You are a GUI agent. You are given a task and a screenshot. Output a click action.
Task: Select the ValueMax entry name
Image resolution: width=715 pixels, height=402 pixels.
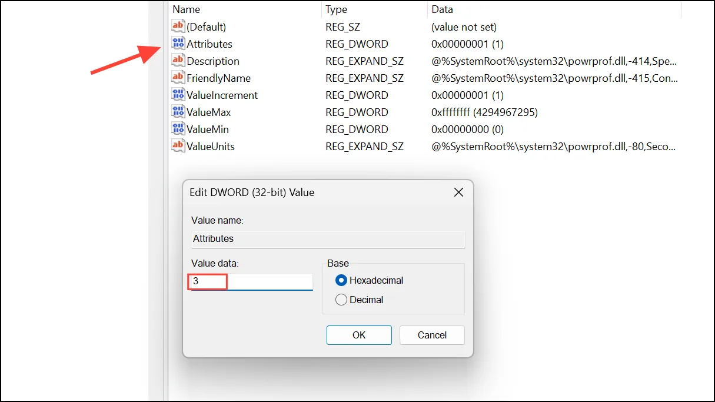pyautogui.click(x=208, y=112)
